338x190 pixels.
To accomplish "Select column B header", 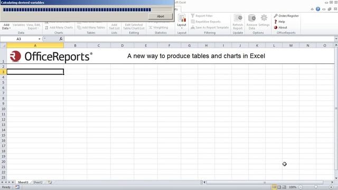I will click(75, 45).
